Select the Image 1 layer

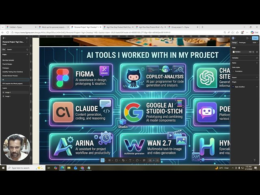[15, 96]
